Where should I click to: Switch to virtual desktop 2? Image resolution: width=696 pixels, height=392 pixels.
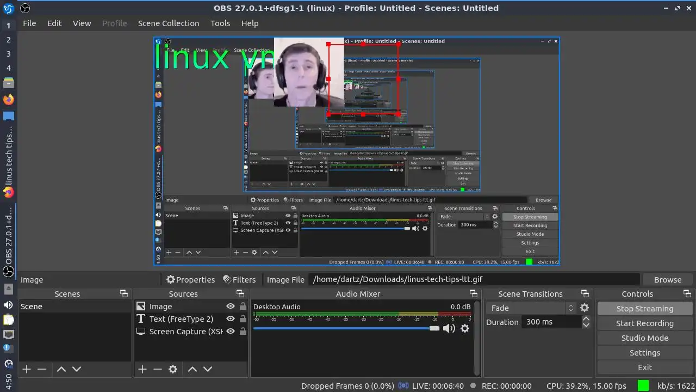[x=8, y=40]
